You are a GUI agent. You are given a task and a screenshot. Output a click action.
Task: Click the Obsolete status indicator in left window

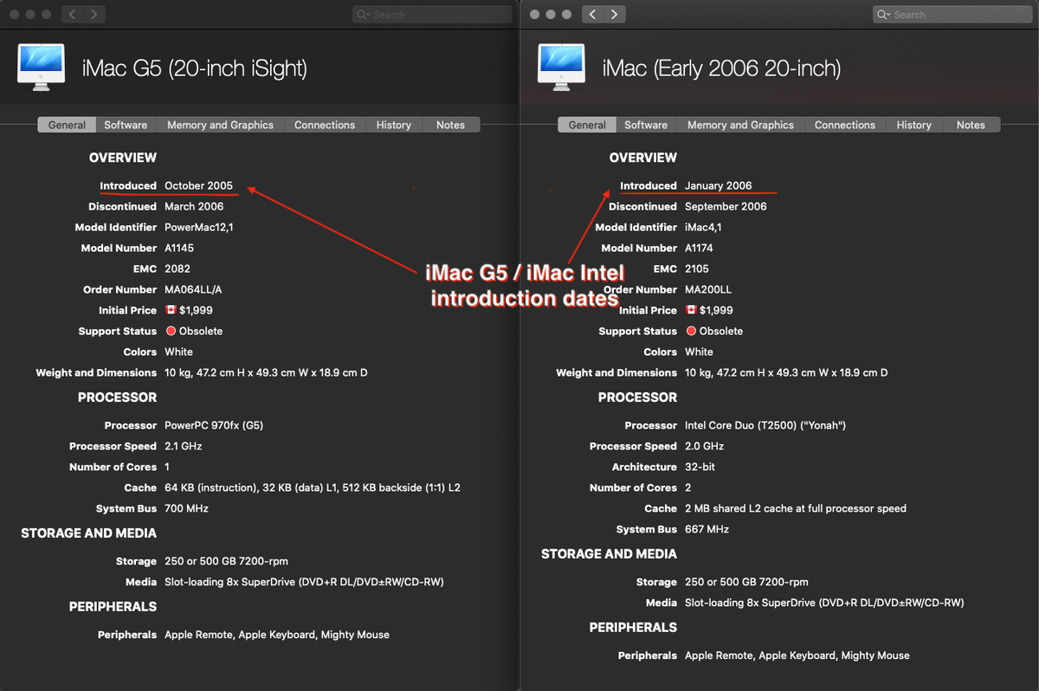coord(194,331)
